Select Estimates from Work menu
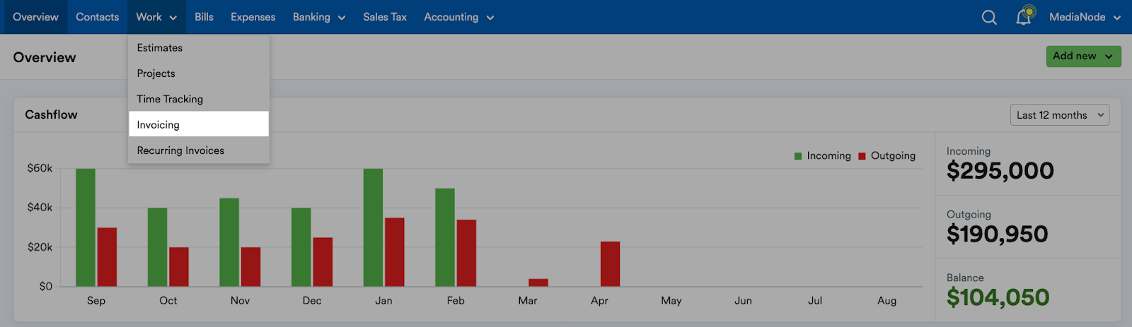1132x327 pixels. (x=198, y=48)
